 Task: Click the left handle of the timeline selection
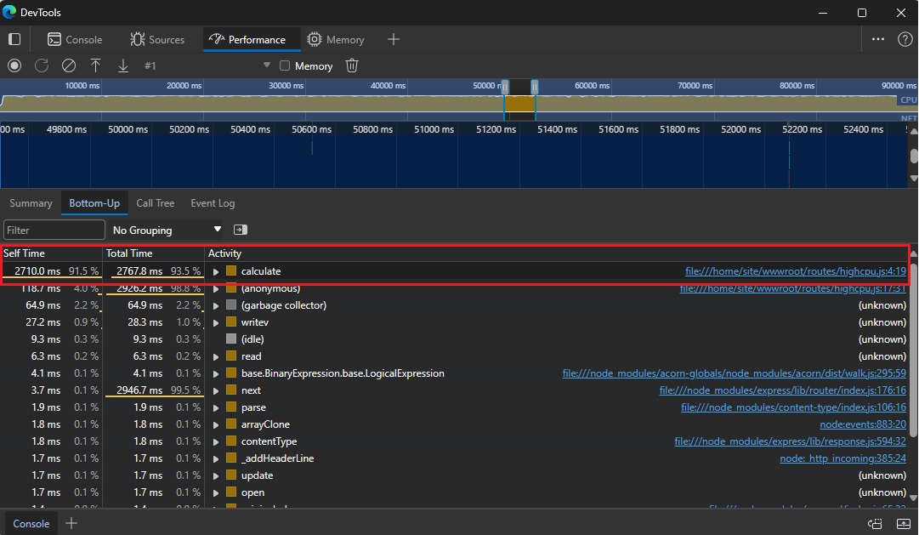505,87
